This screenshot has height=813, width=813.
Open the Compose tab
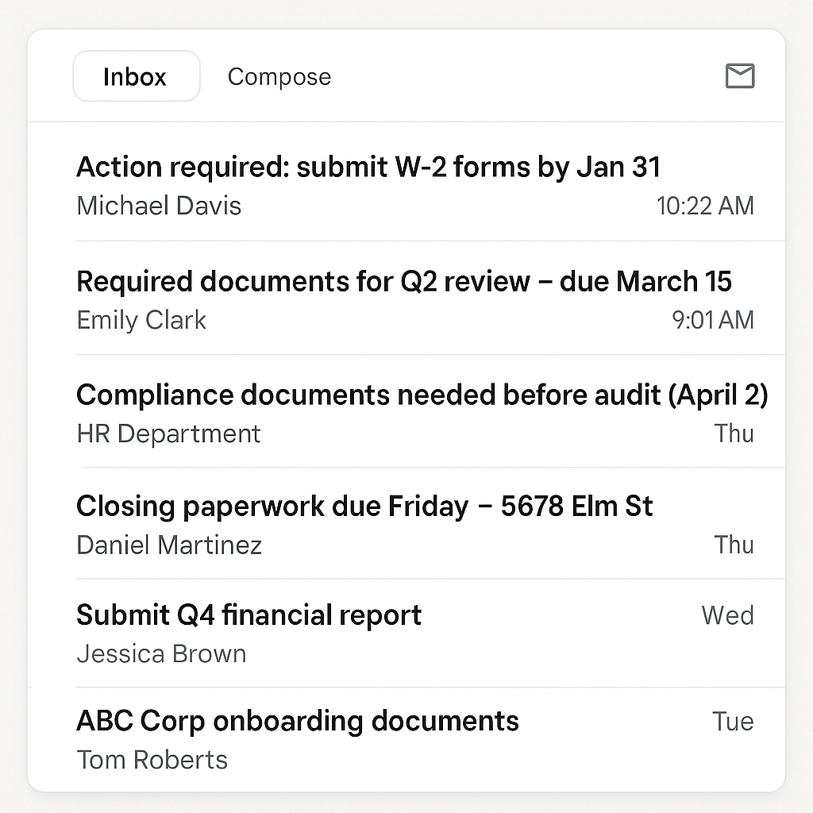click(279, 77)
